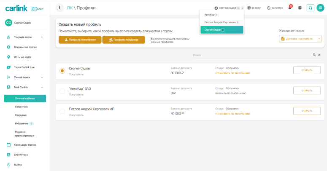Open the green apps grid button

(320, 8)
